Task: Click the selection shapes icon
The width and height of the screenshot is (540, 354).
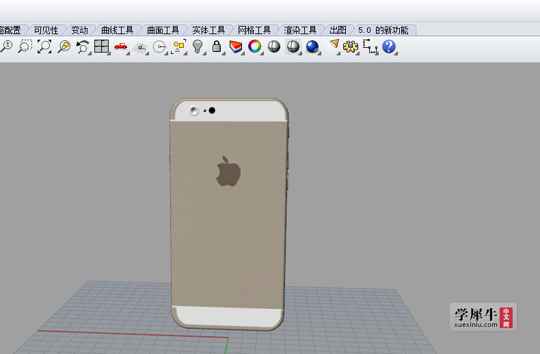Action: point(178,46)
